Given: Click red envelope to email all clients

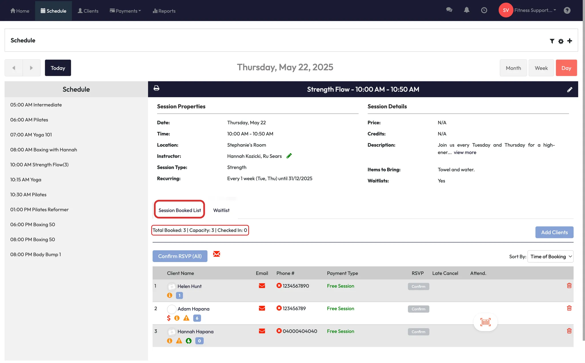Looking at the screenshot, I should tap(217, 254).
